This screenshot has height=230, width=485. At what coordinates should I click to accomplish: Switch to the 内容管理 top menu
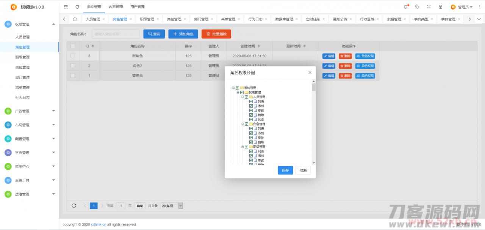116,7
